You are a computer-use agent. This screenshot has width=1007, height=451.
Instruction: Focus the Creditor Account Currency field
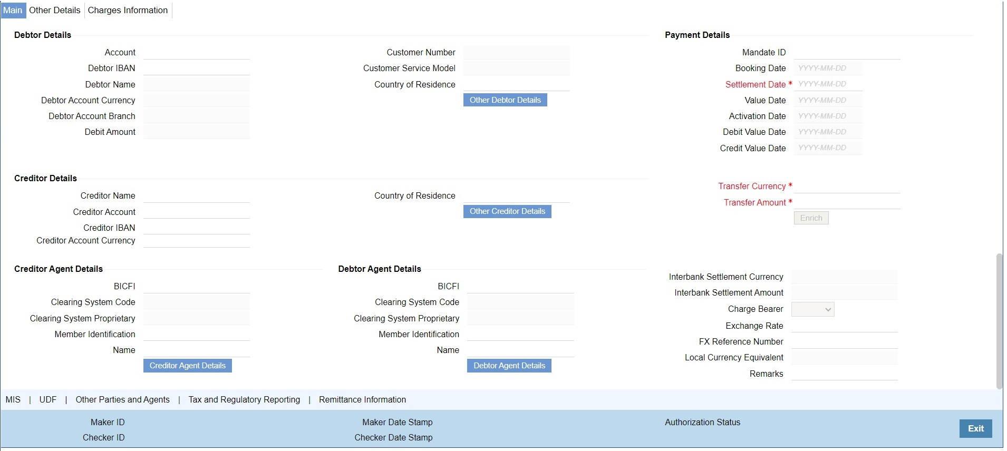click(x=197, y=241)
